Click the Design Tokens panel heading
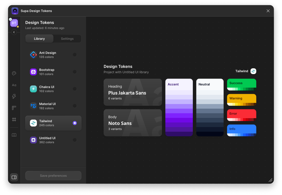The width and height of the screenshot is (282, 195). click(40, 23)
